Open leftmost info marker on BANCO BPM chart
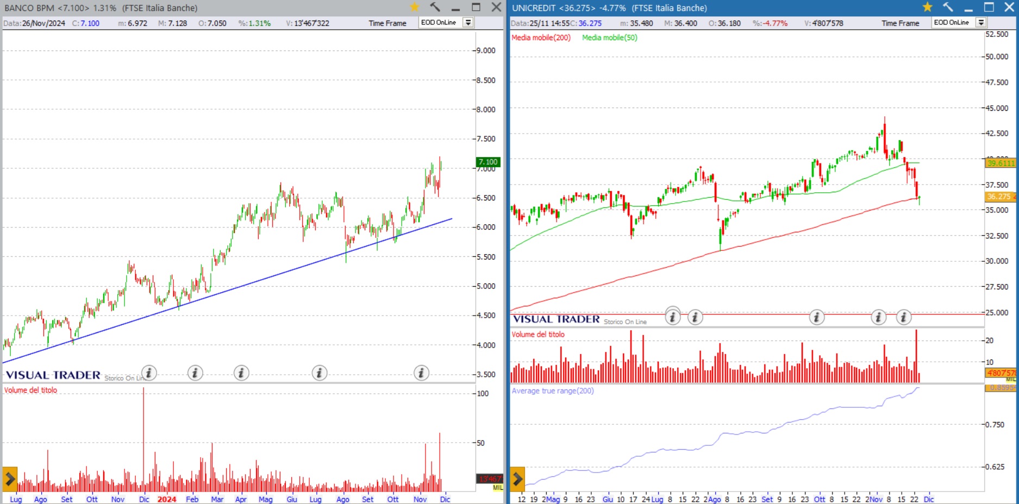The image size is (1019, 504). pos(149,373)
